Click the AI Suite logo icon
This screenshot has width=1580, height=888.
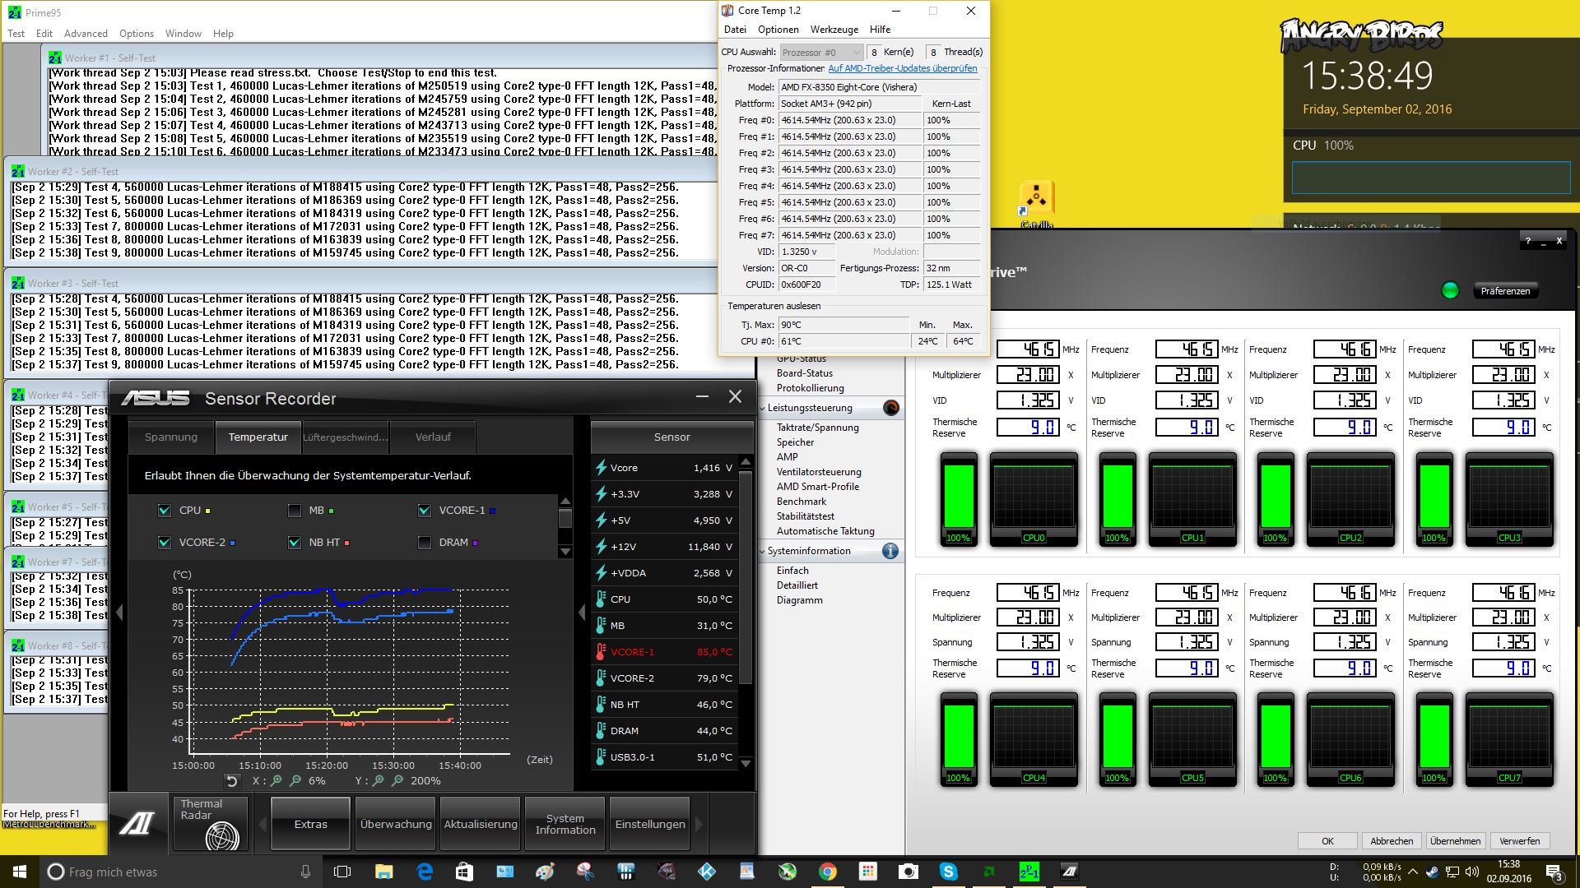[x=137, y=824]
